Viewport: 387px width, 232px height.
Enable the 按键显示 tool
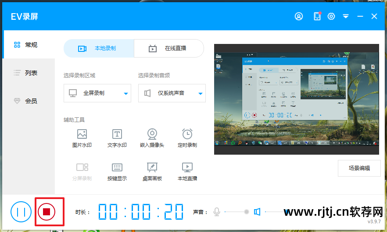coord(117,172)
